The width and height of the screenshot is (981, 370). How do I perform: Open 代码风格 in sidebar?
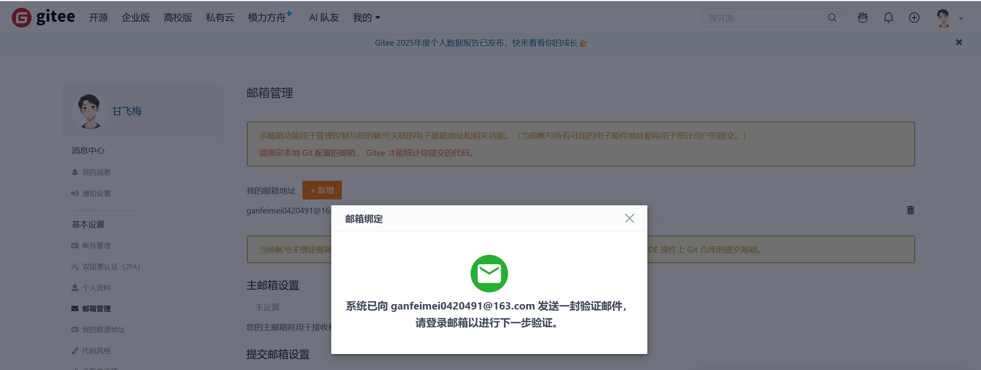click(96, 350)
